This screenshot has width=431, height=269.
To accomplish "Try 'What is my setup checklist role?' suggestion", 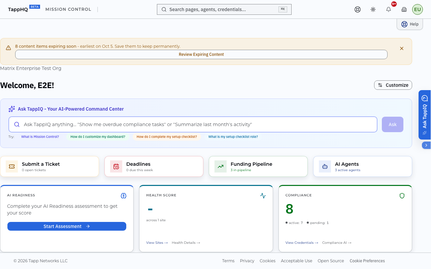I will (x=233, y=137).
